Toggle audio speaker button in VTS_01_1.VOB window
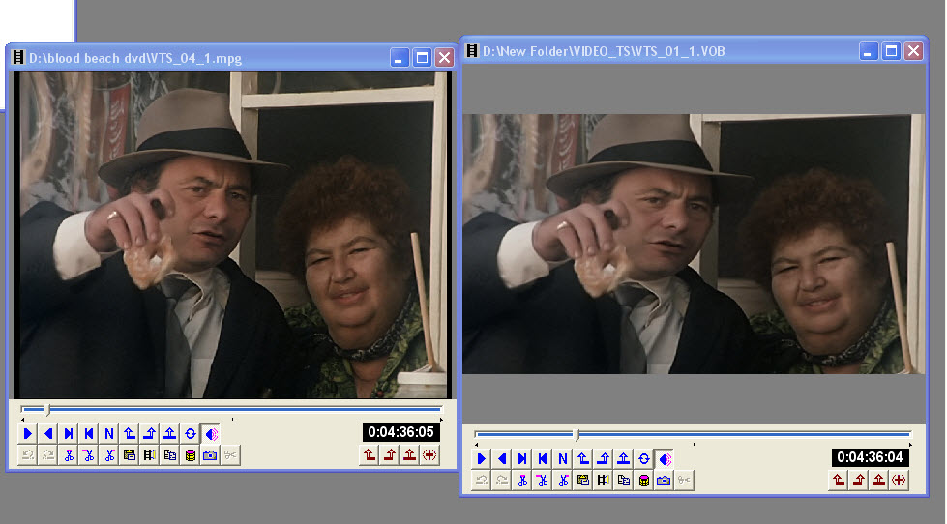This screenshot has height=524, width=947. (x=665, y=459)
